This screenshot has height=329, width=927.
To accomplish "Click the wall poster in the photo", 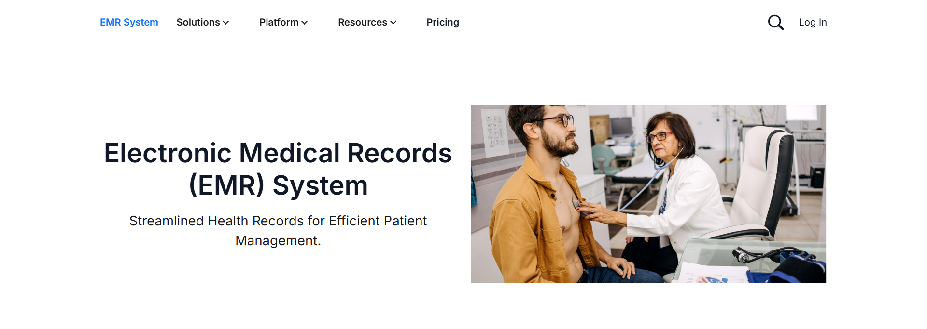I will (495, 130).
